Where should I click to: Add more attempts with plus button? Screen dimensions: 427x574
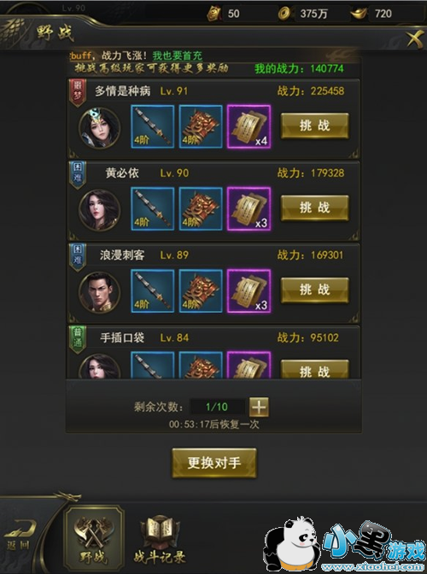pos(259,407)
